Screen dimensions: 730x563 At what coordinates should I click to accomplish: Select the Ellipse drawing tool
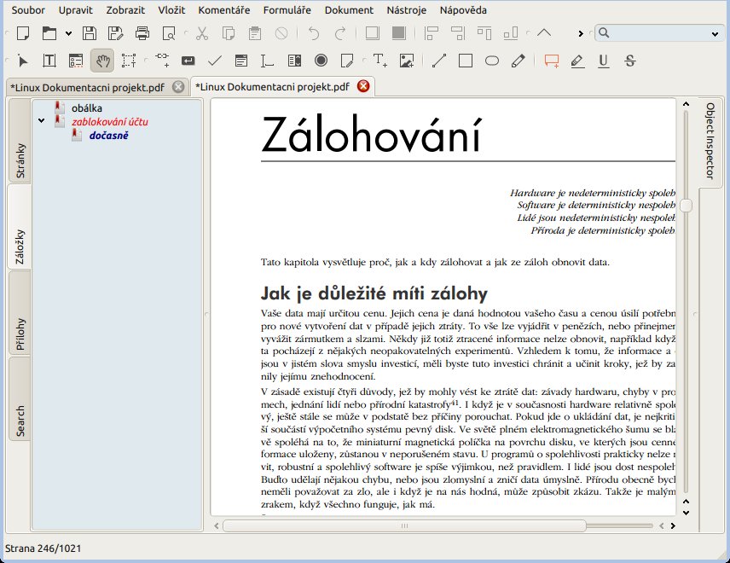coord(491,61)
